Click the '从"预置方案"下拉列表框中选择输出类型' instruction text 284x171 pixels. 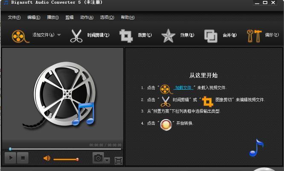[x=184, y=111]
